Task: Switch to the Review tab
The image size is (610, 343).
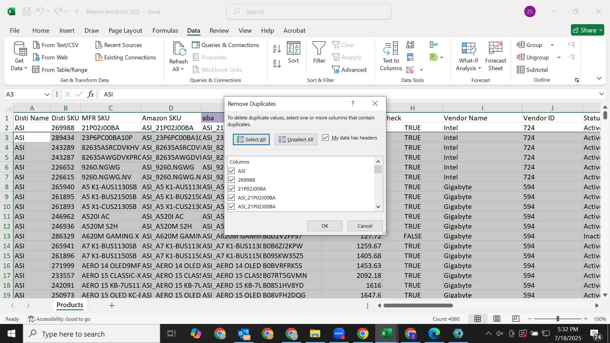Action: pos(219,30)
